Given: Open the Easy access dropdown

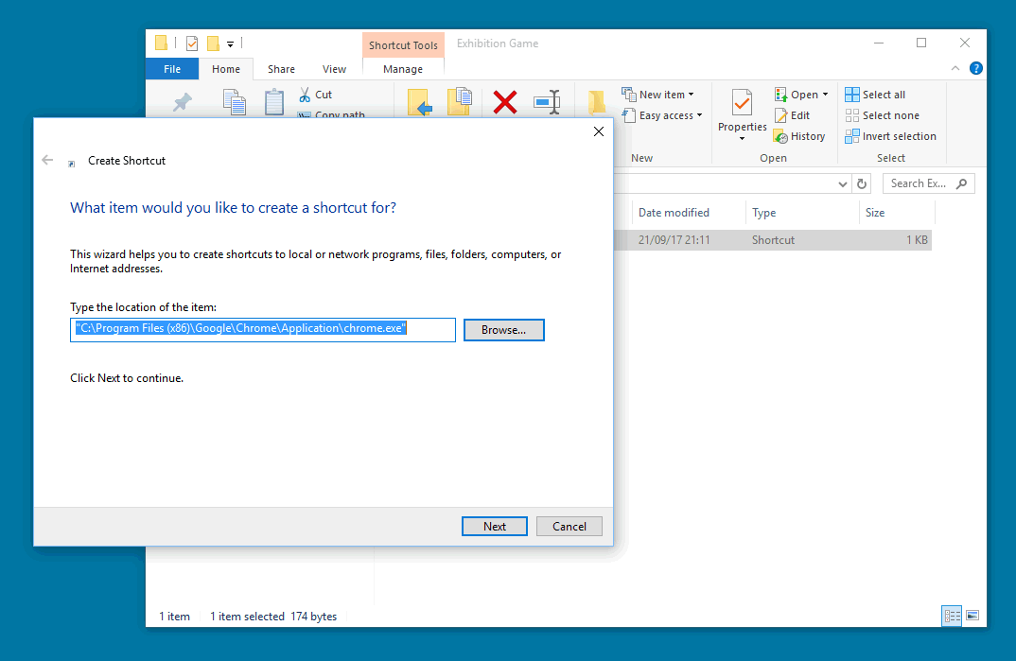Looking at the screenshot, I should coord(662,115).
